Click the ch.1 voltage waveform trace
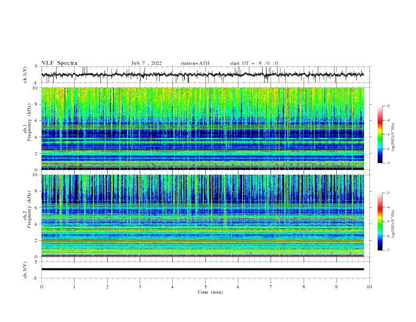Screen dimensions: 416x322 point(202,75)
